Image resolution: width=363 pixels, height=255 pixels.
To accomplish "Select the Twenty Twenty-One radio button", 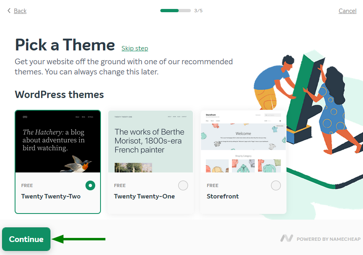I will click(183, 185).
